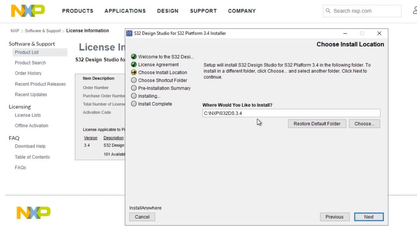Click the NXP logo in the page footer
The width and height of the screenshot is (417, 228).
coord(34,213)
